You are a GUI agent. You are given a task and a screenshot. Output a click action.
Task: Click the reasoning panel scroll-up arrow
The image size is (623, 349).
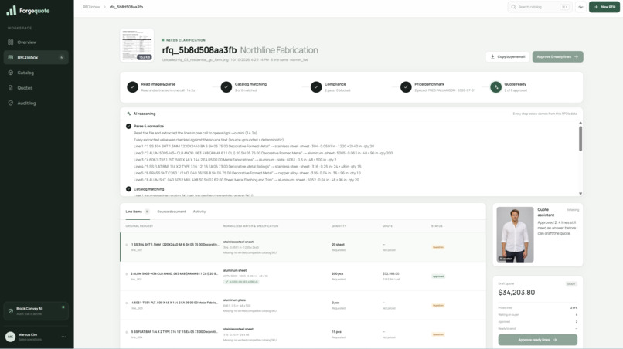(x=580, y=123)
